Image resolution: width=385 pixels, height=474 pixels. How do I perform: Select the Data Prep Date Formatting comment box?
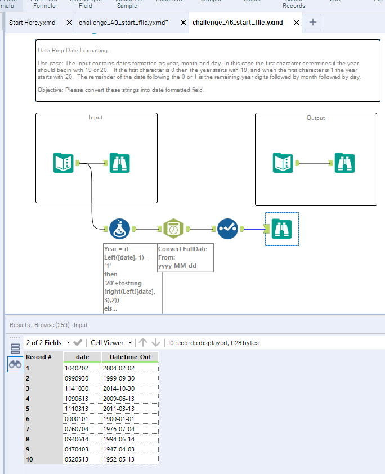tap(208, 70)
